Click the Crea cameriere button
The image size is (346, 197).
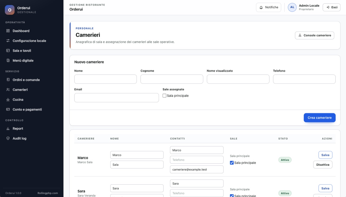click(x=320, y=118)
